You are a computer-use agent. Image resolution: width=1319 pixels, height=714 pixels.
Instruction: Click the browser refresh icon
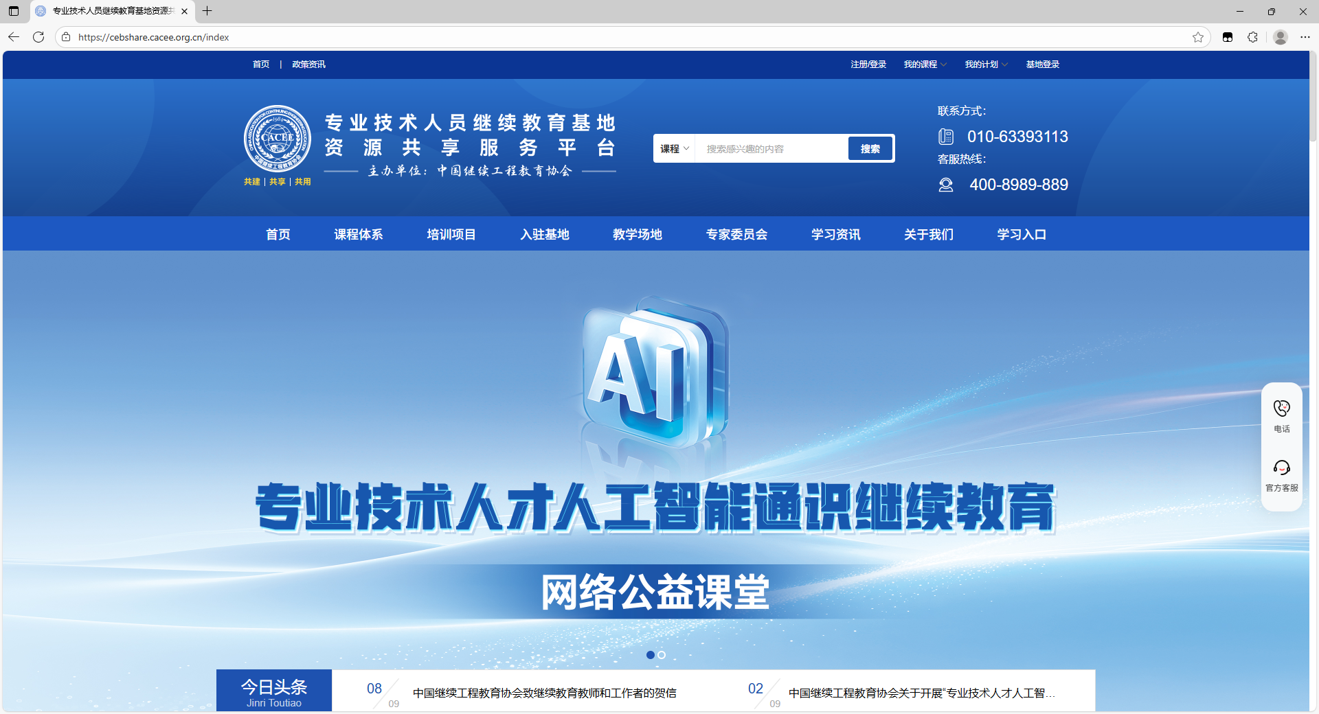coord(38,37)
